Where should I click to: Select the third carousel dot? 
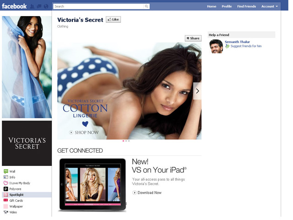[129, 141]
